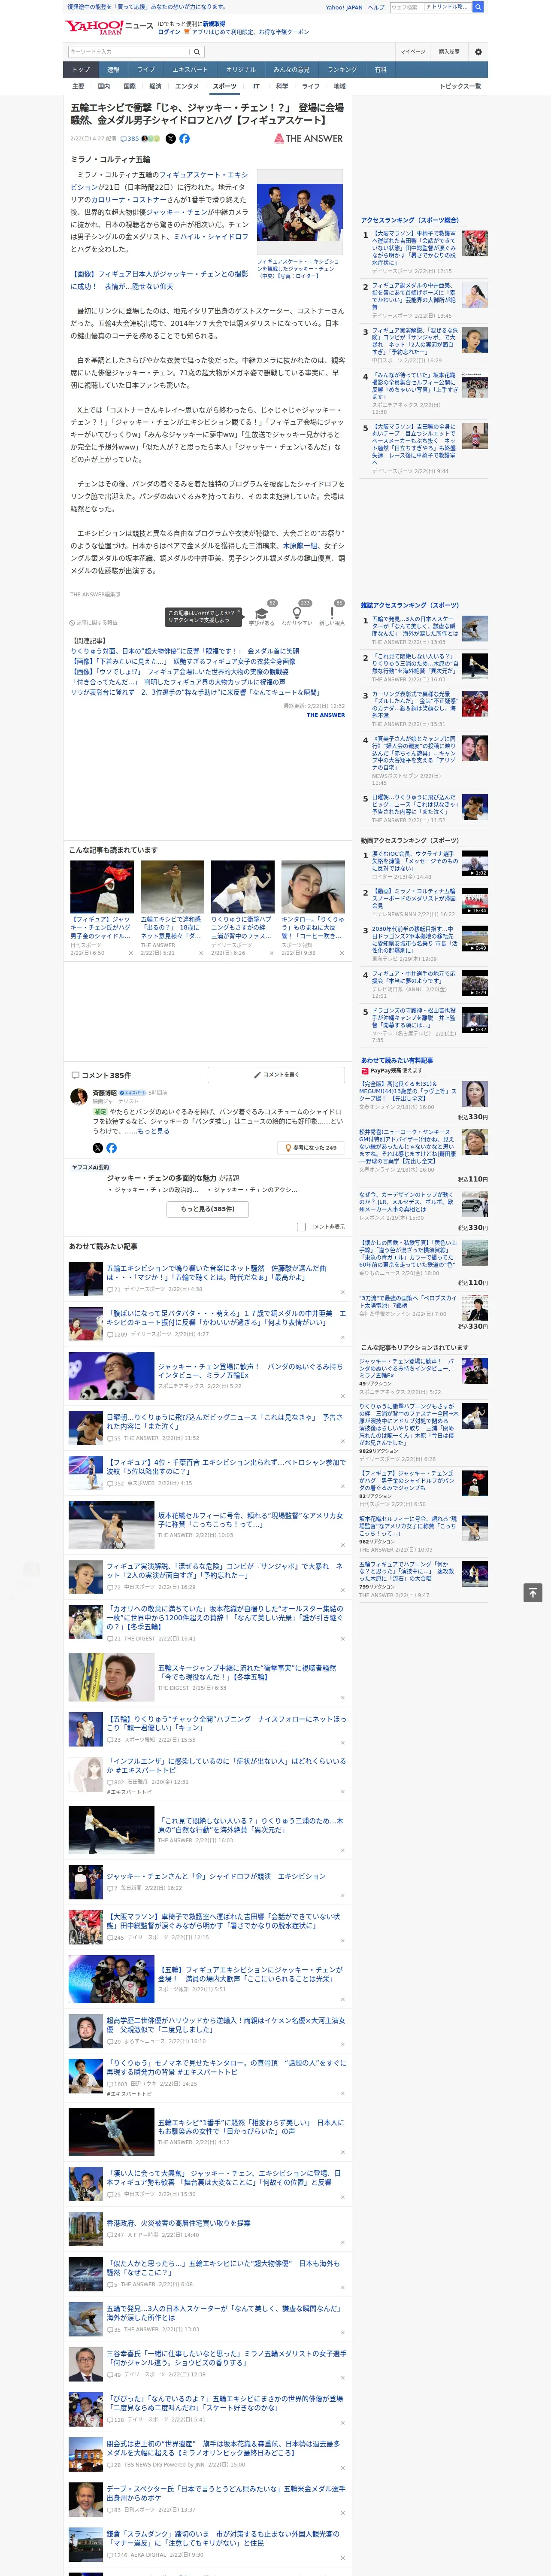Click the ヘルプ link in header
The height and width of the screenshot is (2576, 551).
375,7
